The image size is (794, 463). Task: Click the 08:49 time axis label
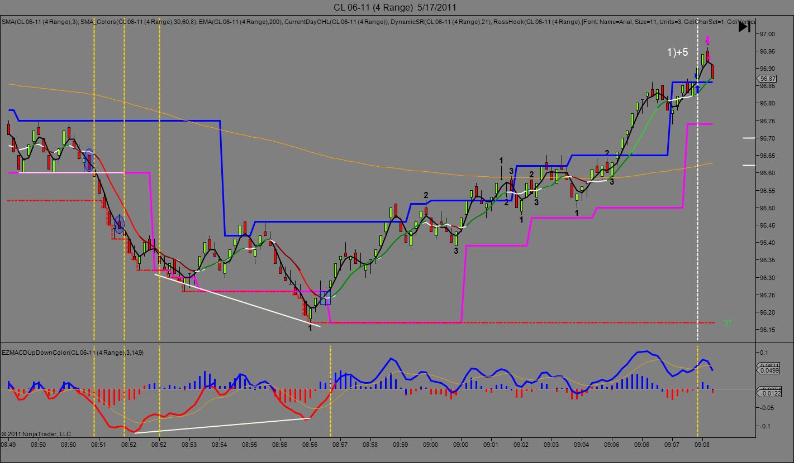pyautogui.click(x=8, y=445)
